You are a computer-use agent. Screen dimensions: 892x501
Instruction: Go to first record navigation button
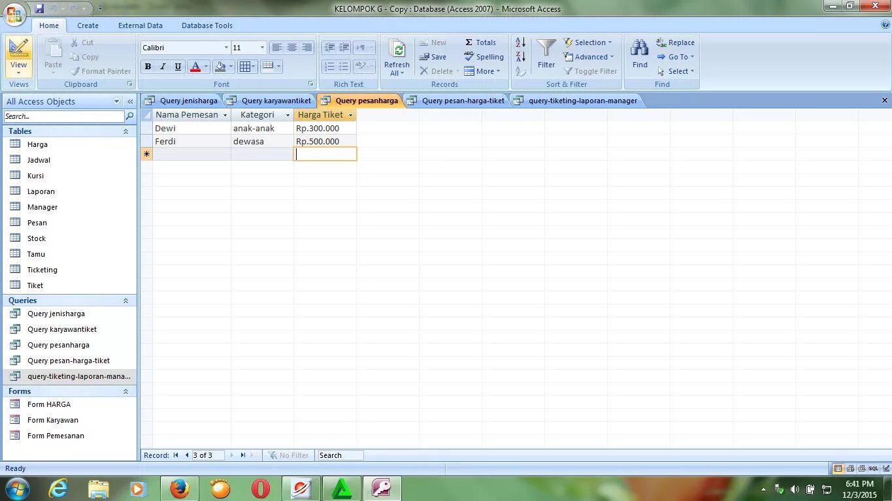(x=176, y=455)
